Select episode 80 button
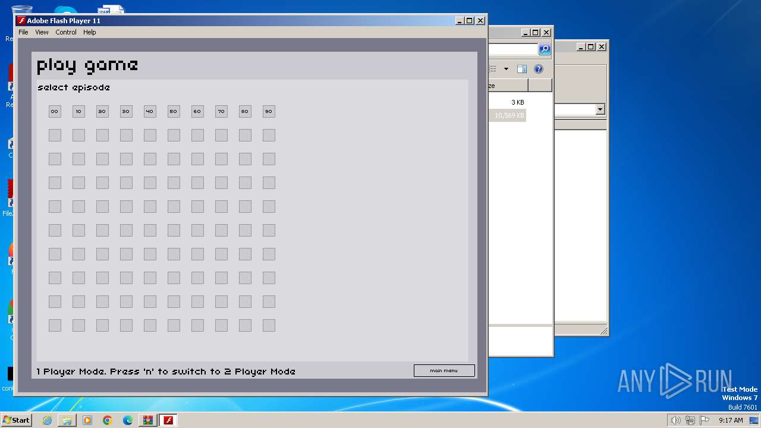761x428 pixels. coord(245,111)
